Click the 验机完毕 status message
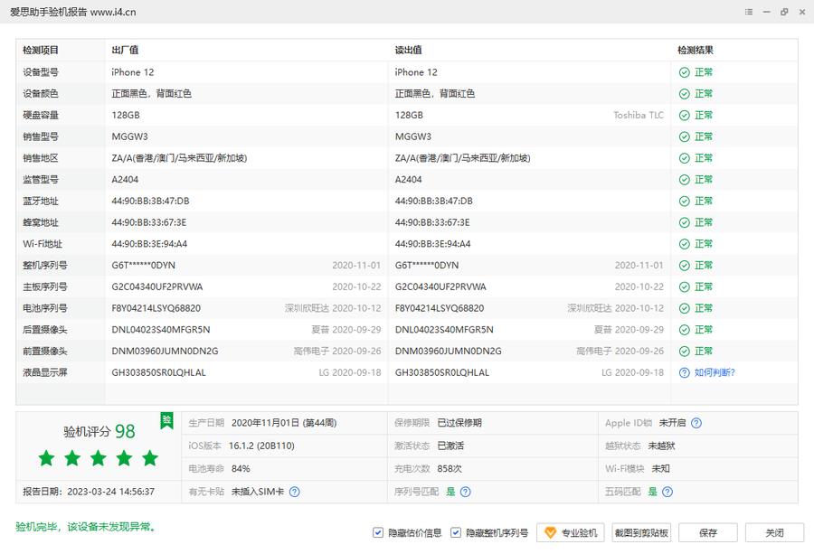Viewport: 814px width, 554px height. (x=86, y=527)
